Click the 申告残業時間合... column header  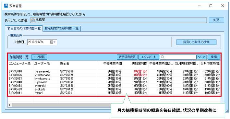point(161,64)
